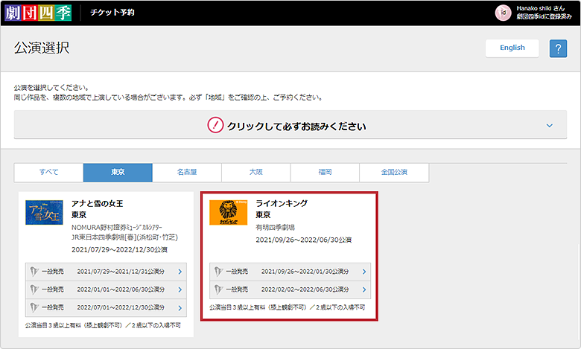The image size is (581, 349).
Task: Select the 大阪 region tab
Action: coord(256,172)
